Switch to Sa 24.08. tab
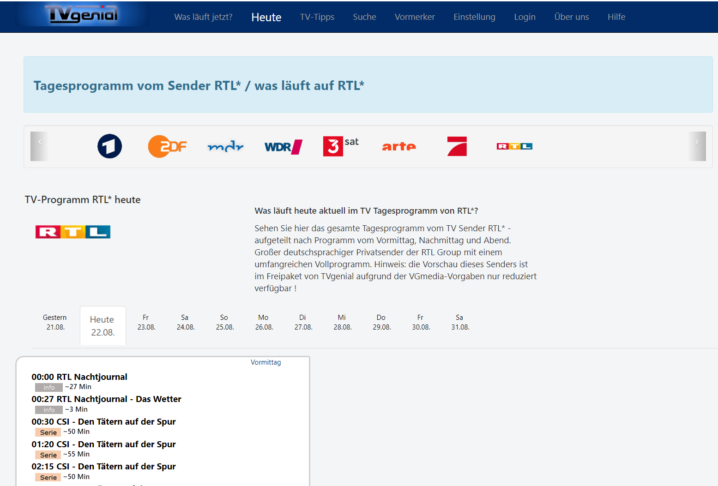The width and height of the screenshot is (718, 486). click(185, 322)
